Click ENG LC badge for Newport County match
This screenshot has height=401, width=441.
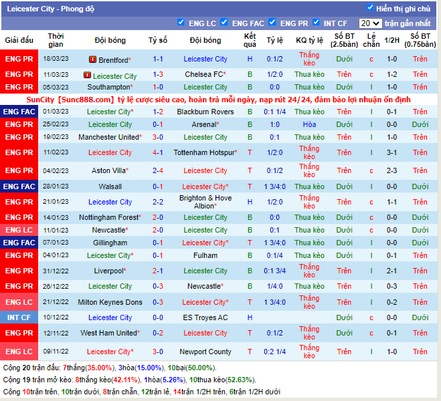click(19, 352)
